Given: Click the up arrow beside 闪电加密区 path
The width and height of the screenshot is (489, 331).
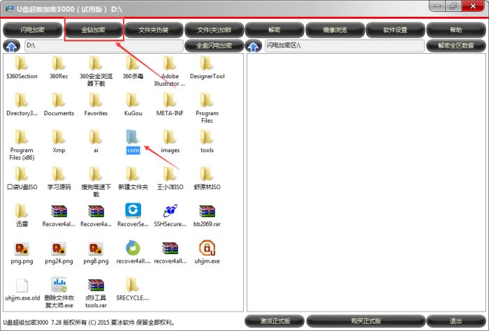Looking at the screenshot, I should [254, 46].
